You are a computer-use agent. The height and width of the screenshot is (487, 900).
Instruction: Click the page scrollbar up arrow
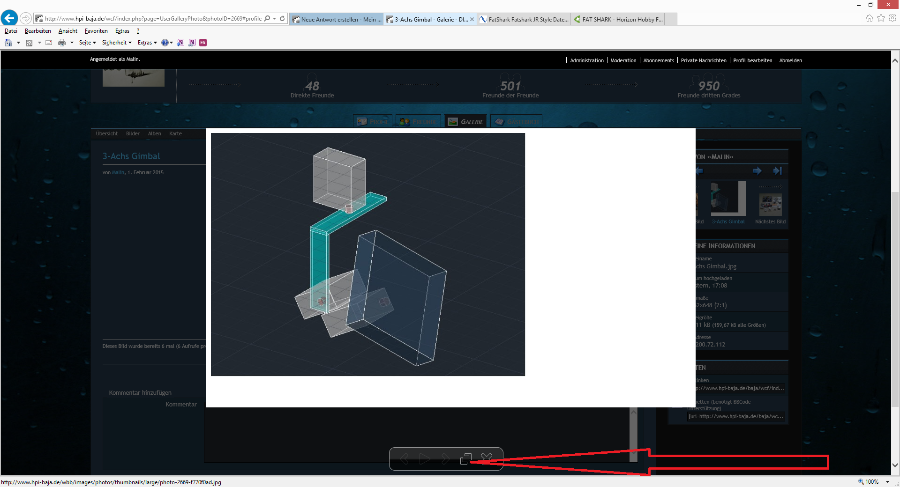(x=895, y=60)
